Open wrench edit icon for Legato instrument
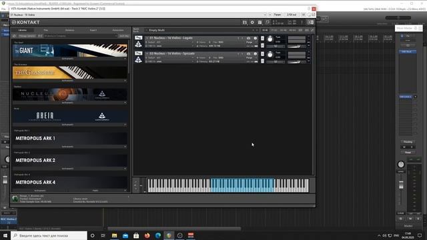This screenshot has height=240, width=427. point(138,37)
